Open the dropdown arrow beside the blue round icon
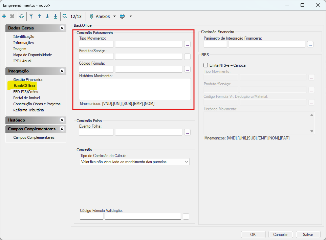Screen dimensions: 326x240 pyautogui.click(x=131, y=16)
